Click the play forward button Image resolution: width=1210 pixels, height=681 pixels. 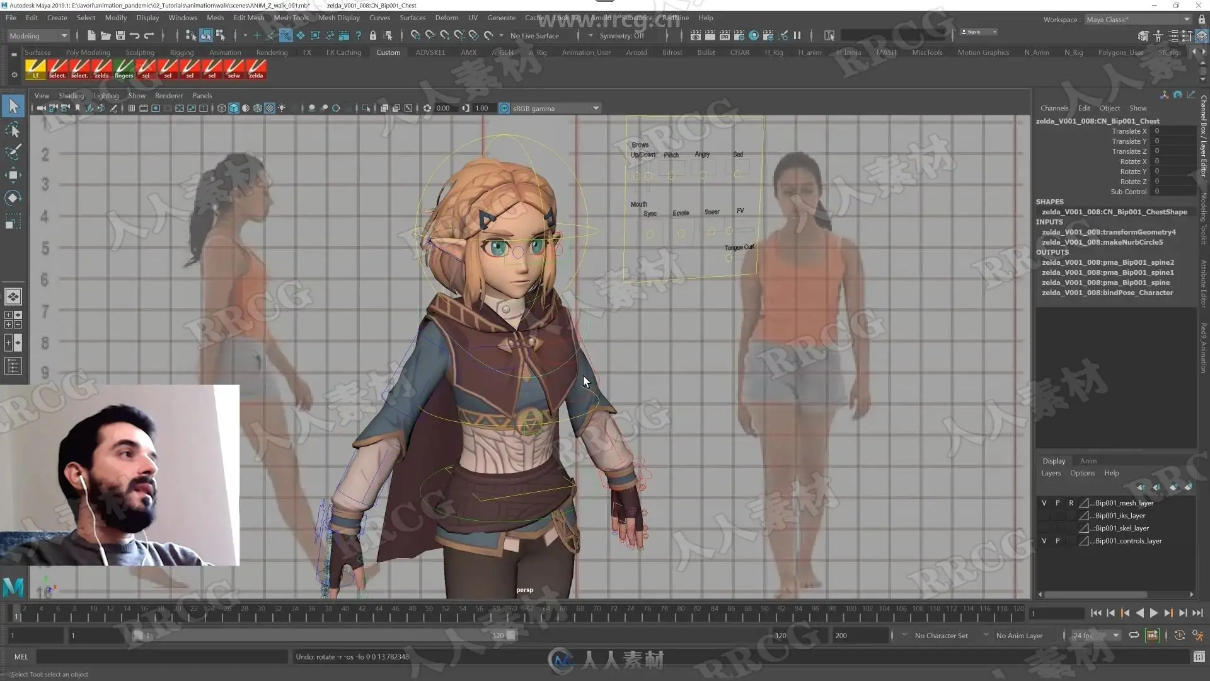1154,613
